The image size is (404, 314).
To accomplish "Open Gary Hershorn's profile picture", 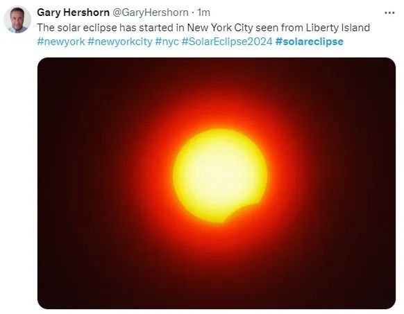I will click(17, 19).
